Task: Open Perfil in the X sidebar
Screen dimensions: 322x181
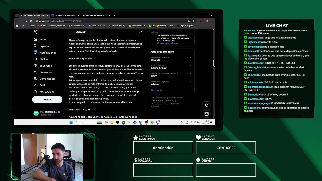Action: tap(39, 85)
